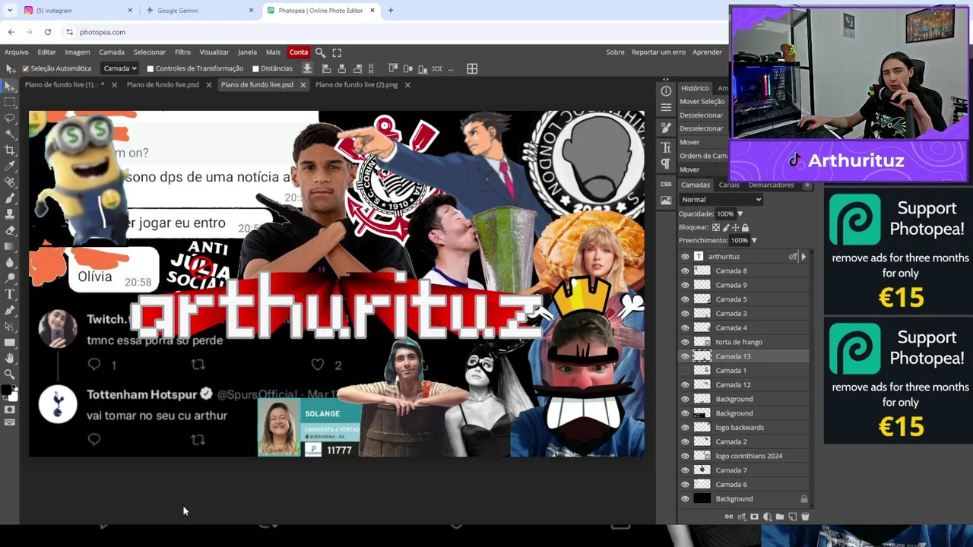Open the Brush settings panel icon

pyautogui.click(x=666, y=128)
